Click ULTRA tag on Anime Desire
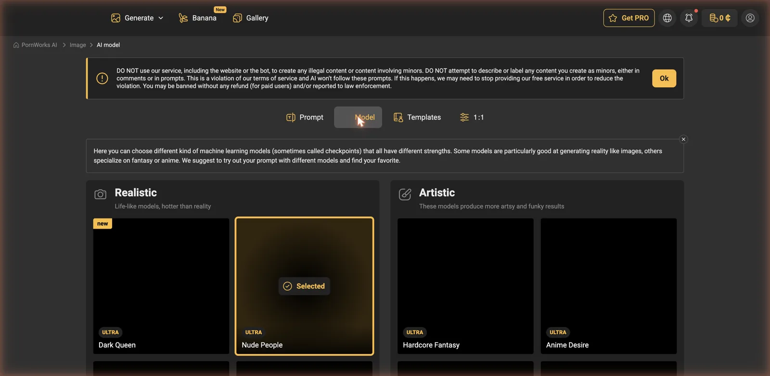This screenshot has height=376, width=770. click(x=558, y=332)
